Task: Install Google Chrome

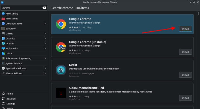Action: 185,29
